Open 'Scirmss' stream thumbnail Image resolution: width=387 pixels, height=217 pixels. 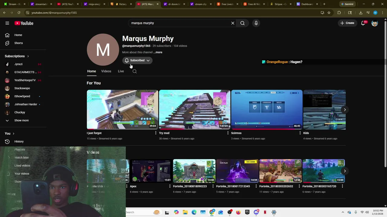[x=267, y=110]
